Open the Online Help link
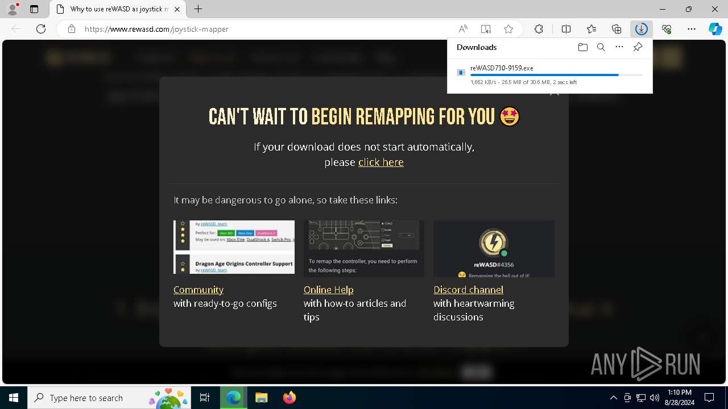Screen dimensions: 728x409 coord(329,290)
